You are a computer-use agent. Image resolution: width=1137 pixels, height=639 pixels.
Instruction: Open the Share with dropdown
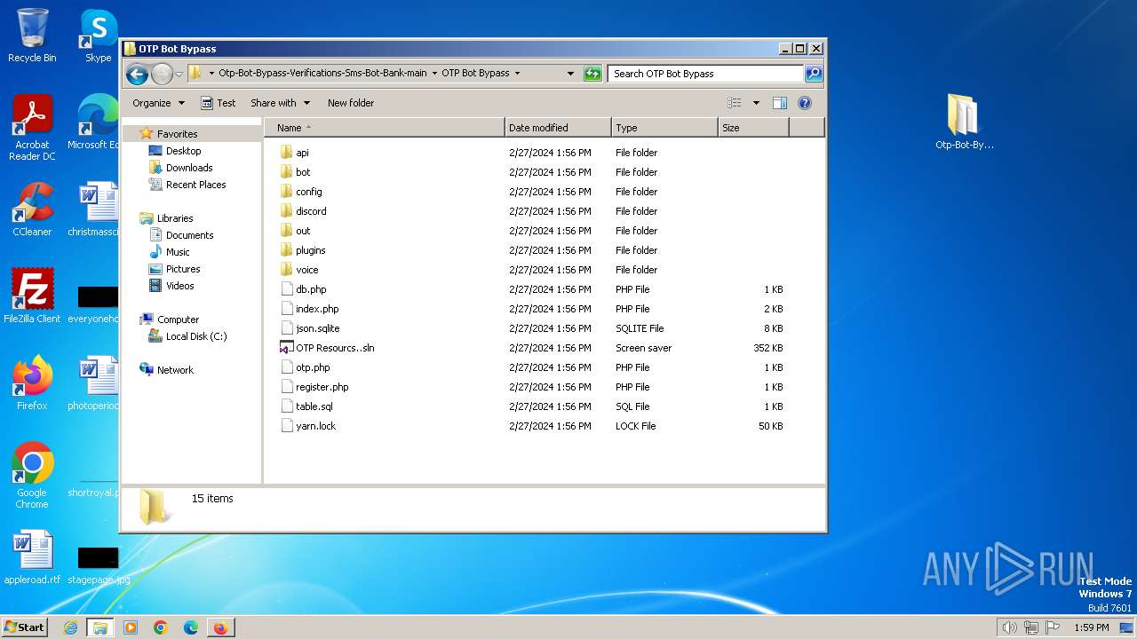pyautogui.click(x=280, y=103)
